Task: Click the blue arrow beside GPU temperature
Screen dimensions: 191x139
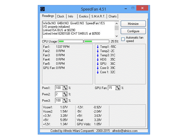Action: (x=98, y=64)
